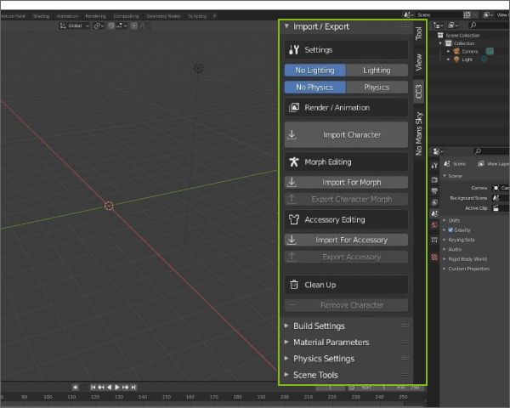Expand the Material Parameters panel
510x408 pixels.
click(x=286, y=342)
